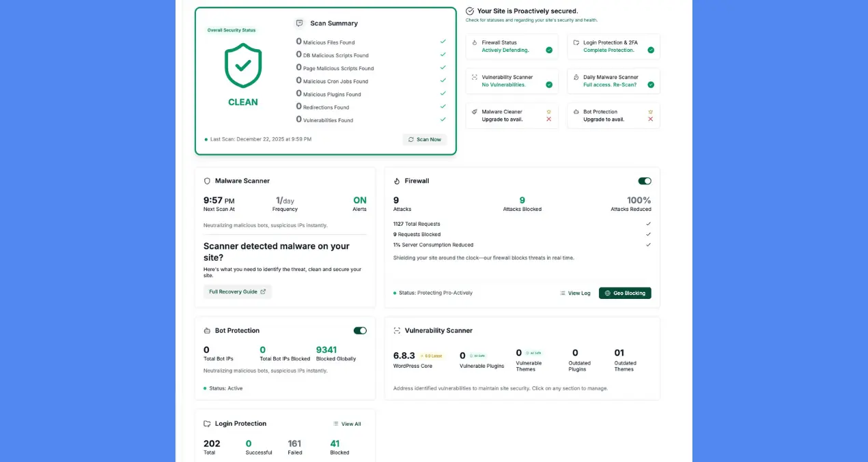
Task: Open the Login Protection & 2FA card
Action: coord(613,46)
